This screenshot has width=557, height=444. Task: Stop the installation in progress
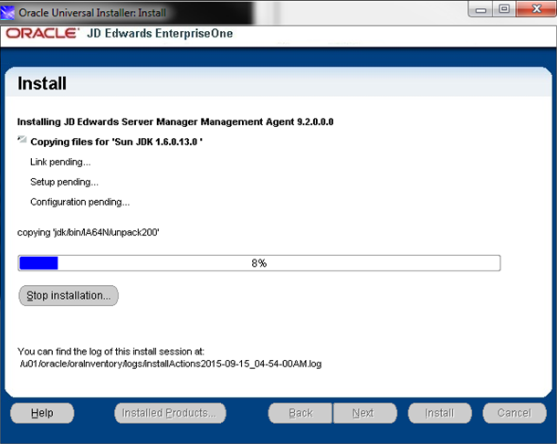(x=68, y=295)
